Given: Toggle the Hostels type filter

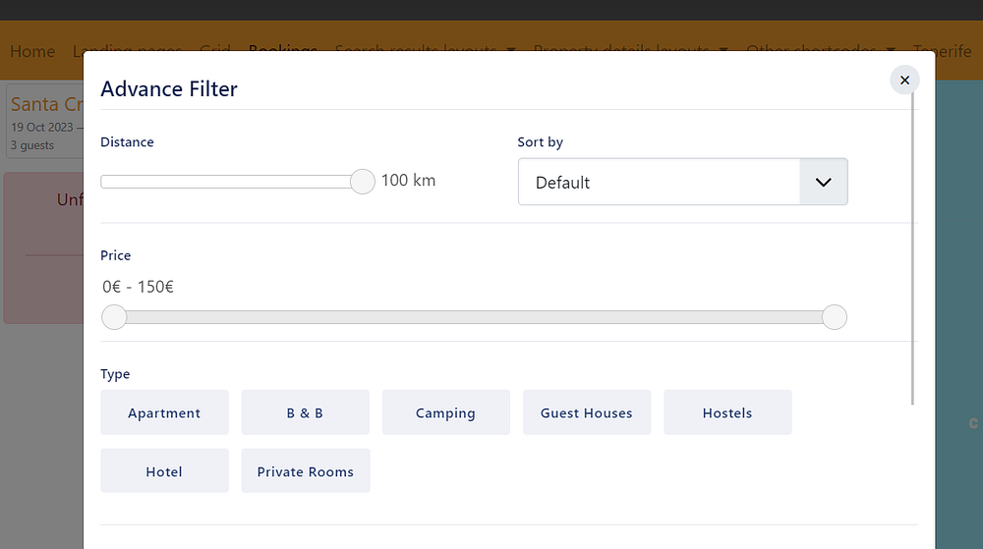Looking at the screenshot, I should pos(727,412).
